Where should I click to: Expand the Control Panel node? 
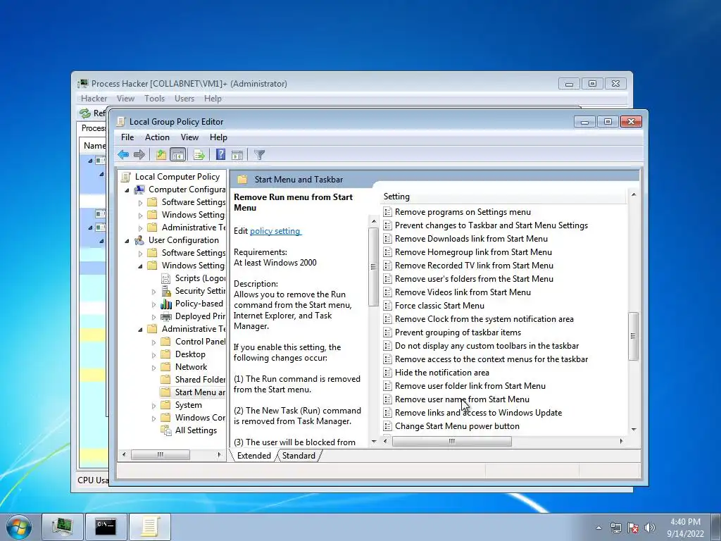pos(154,342)
